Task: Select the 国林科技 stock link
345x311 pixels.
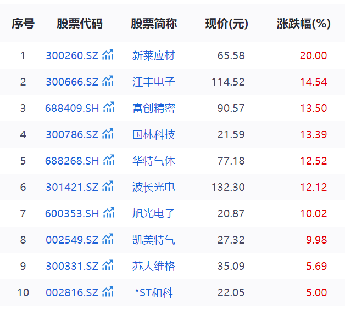Action: [153, 134]
